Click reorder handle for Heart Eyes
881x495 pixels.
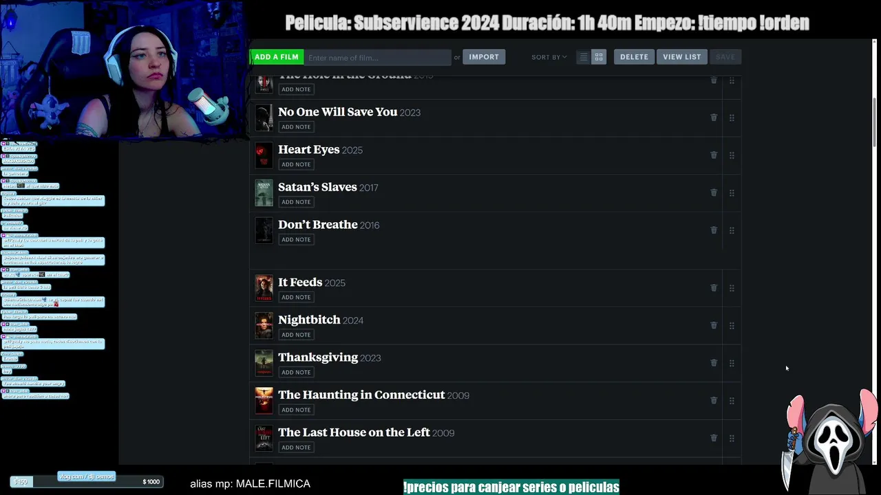click(x=732, y=155)
